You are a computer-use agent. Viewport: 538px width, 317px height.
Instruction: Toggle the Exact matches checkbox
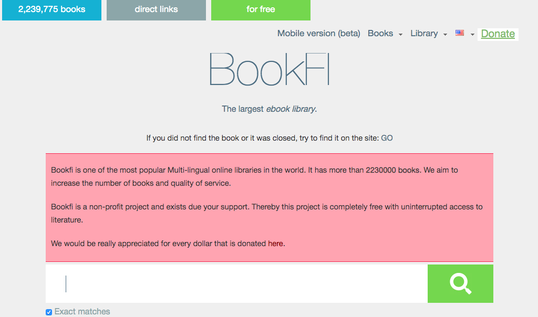point(49,312)
